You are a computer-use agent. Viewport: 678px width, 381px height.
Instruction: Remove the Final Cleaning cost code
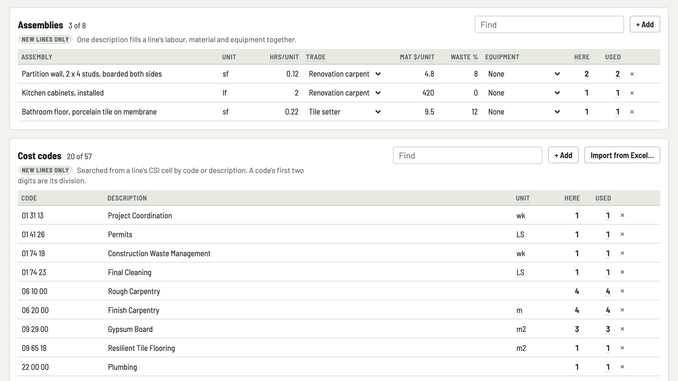click(622, 272)
